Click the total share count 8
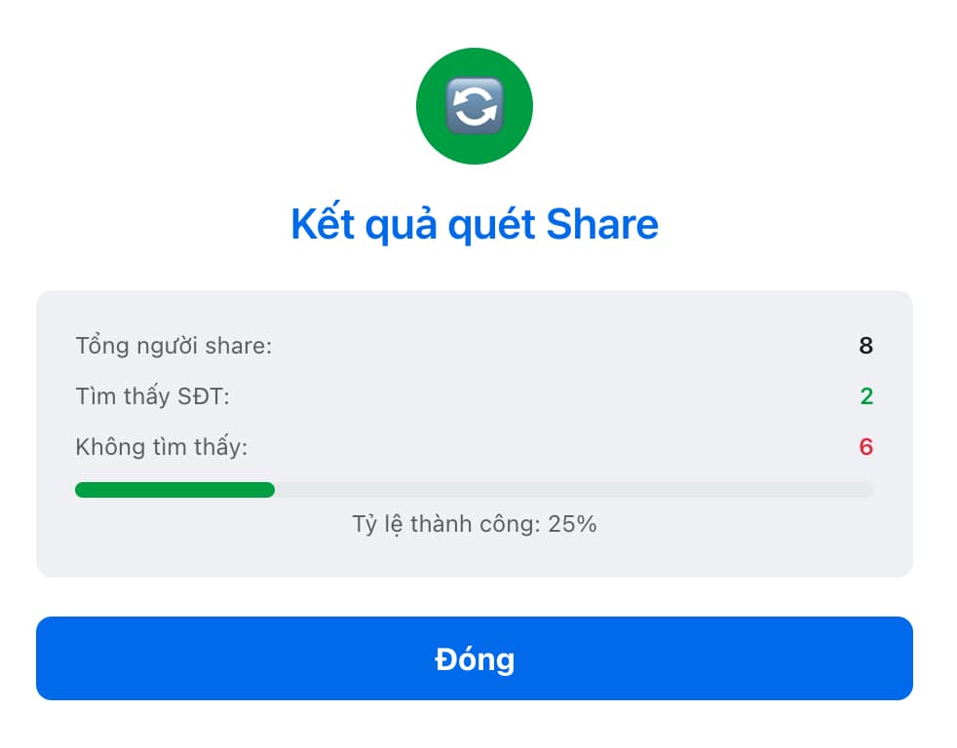 pyautogui.click(x=865, y=346)
